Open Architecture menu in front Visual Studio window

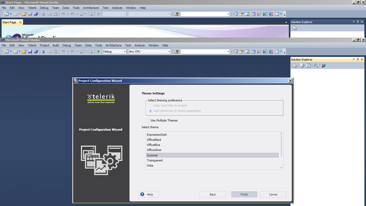113,45
